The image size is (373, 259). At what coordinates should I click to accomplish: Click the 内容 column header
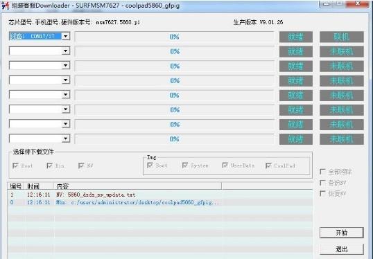[137, 186]
